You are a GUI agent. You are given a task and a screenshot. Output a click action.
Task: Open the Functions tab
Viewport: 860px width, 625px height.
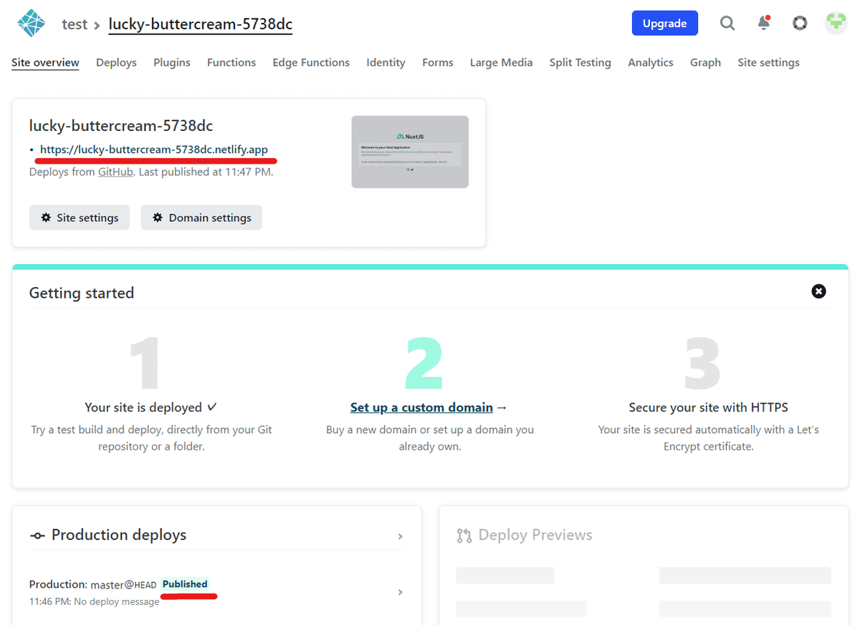(x=231, y=62)
